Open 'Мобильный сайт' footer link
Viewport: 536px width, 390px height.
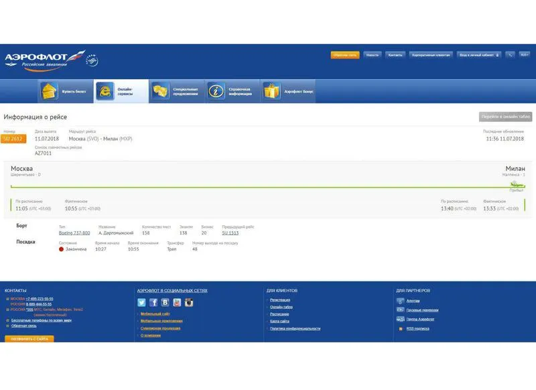click(x=155, y=314)
